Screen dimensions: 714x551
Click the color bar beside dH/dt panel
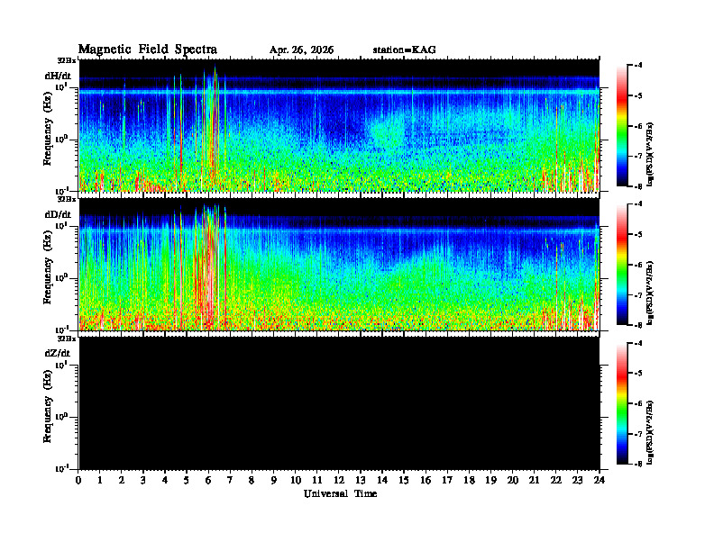click(x=621, y=126)
